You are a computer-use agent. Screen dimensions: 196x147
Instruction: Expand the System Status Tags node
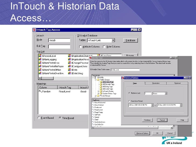coord(98,93)
